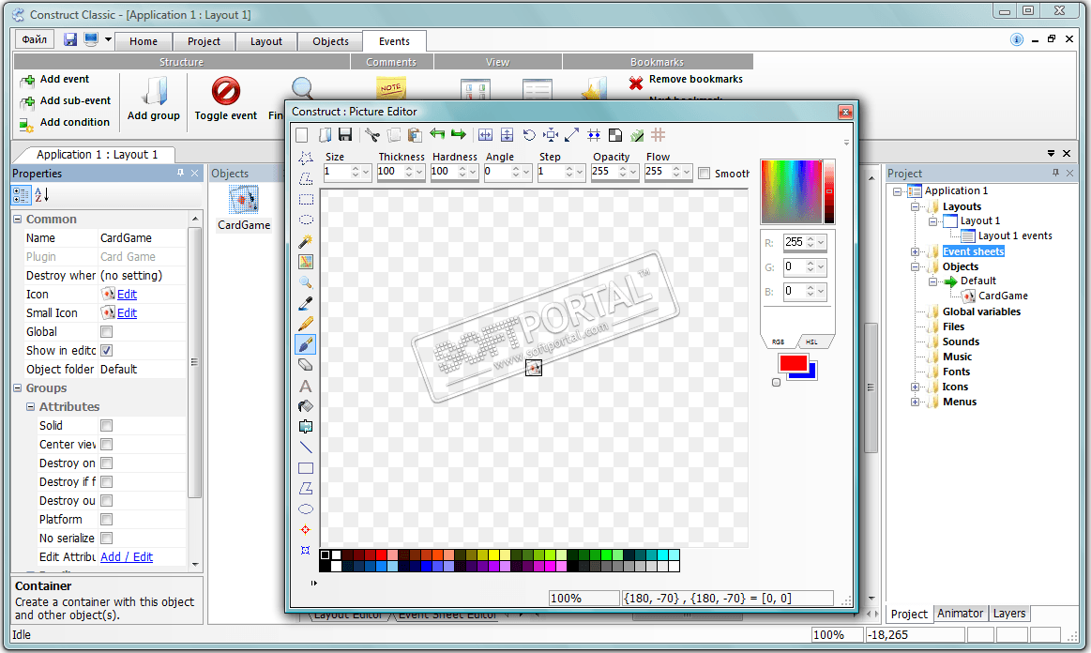
Task: Enable the Destroy on attribute checkbox
Action: [106, 463]
